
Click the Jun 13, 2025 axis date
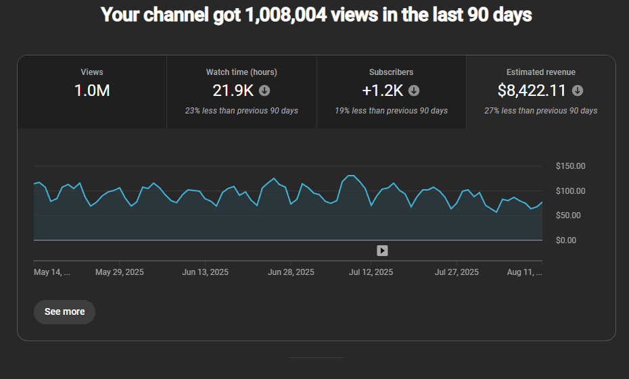pyautogui.click(x=206, y=272)
